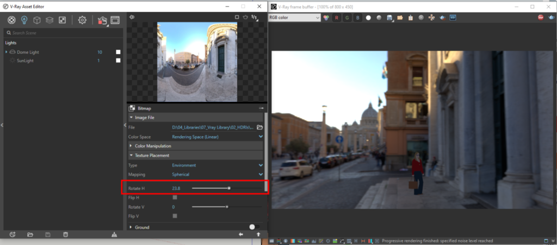Load image folder icon in frame buffer
This screenshot has width=557, height=245.
(x=400, y=17)
